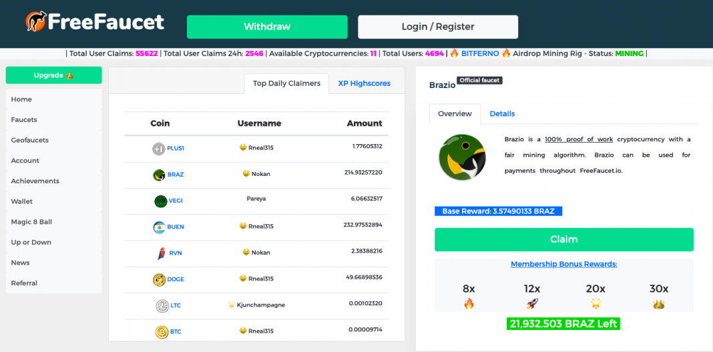
Task: Click the rocket icon under 12x bonus
Action: coord(532,303)
